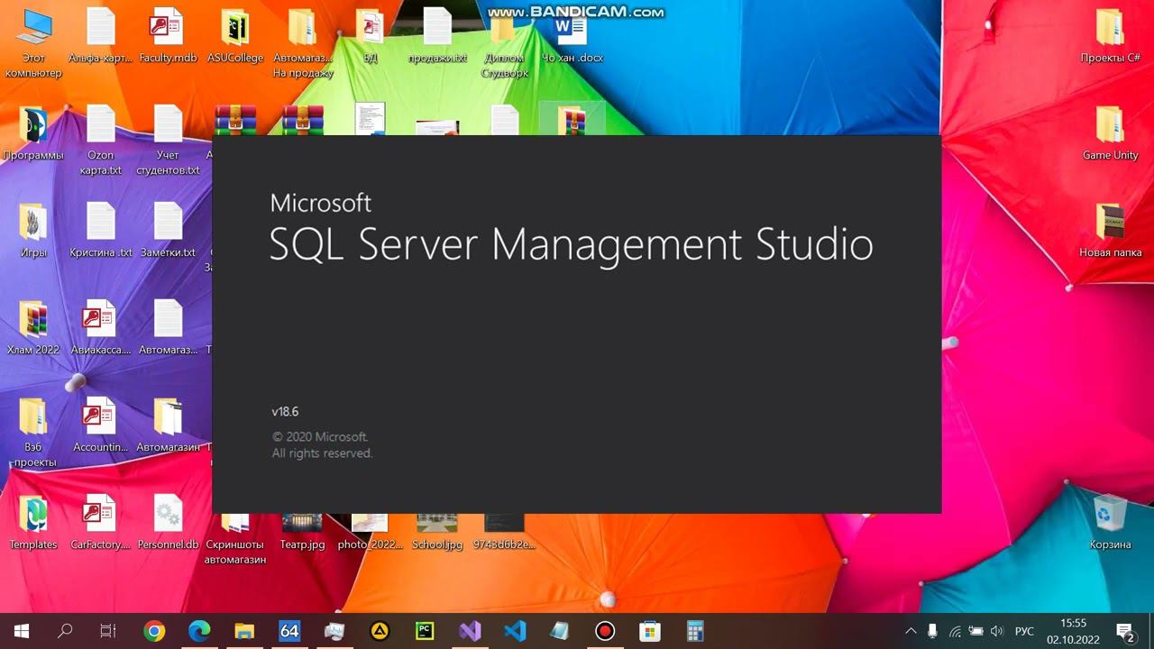The width and height of the screenshot is (1154, 649).
Task: Switch to the Bandicam recorder in taskbar
Action: pyautogui.click(x=605, y=631)
